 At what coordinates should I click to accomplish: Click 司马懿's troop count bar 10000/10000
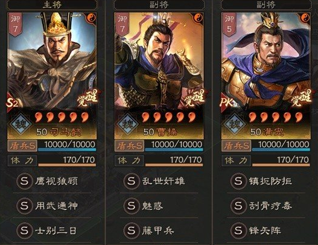67,145
